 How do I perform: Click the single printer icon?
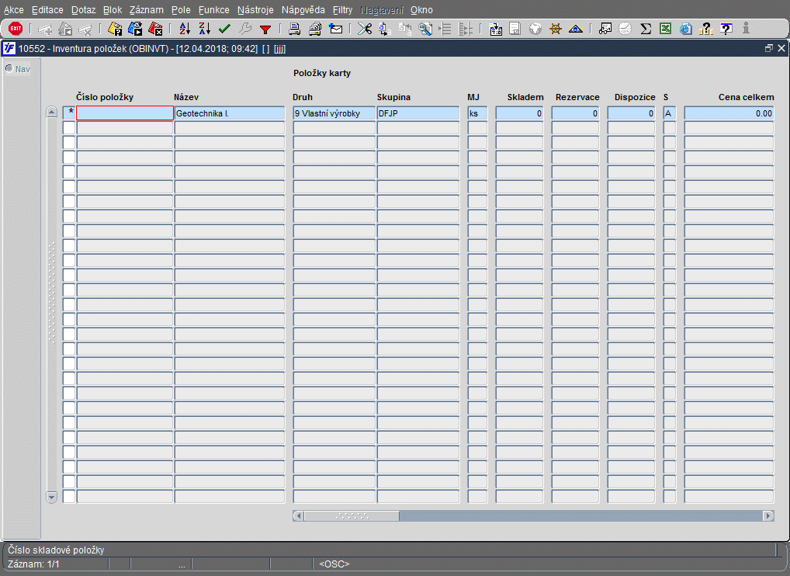click(x=295, y=29)
